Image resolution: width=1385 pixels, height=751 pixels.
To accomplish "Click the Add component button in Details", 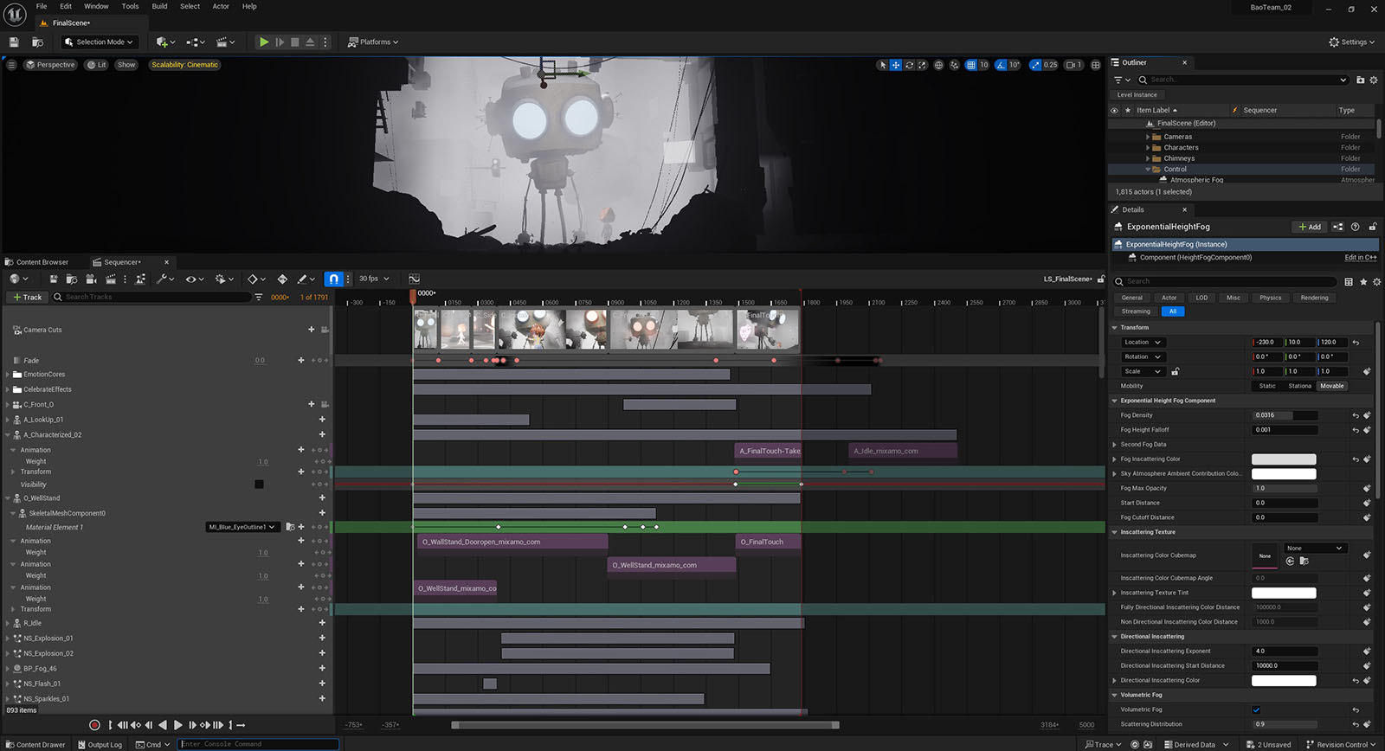I will [1310, 227].
